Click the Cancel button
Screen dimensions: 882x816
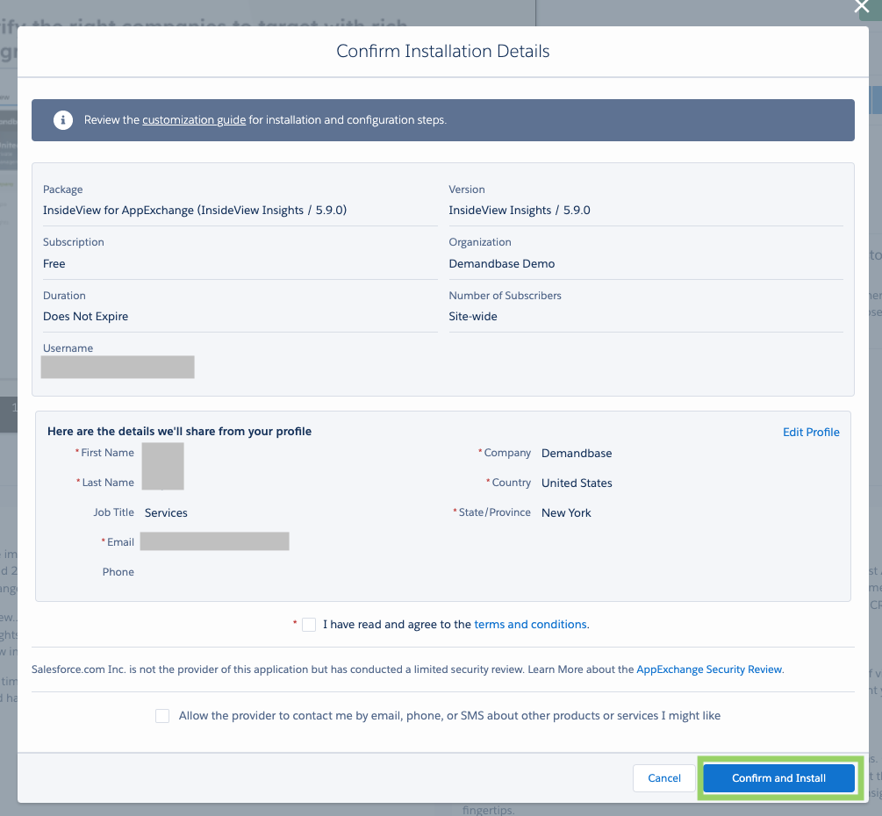[664, 778]
